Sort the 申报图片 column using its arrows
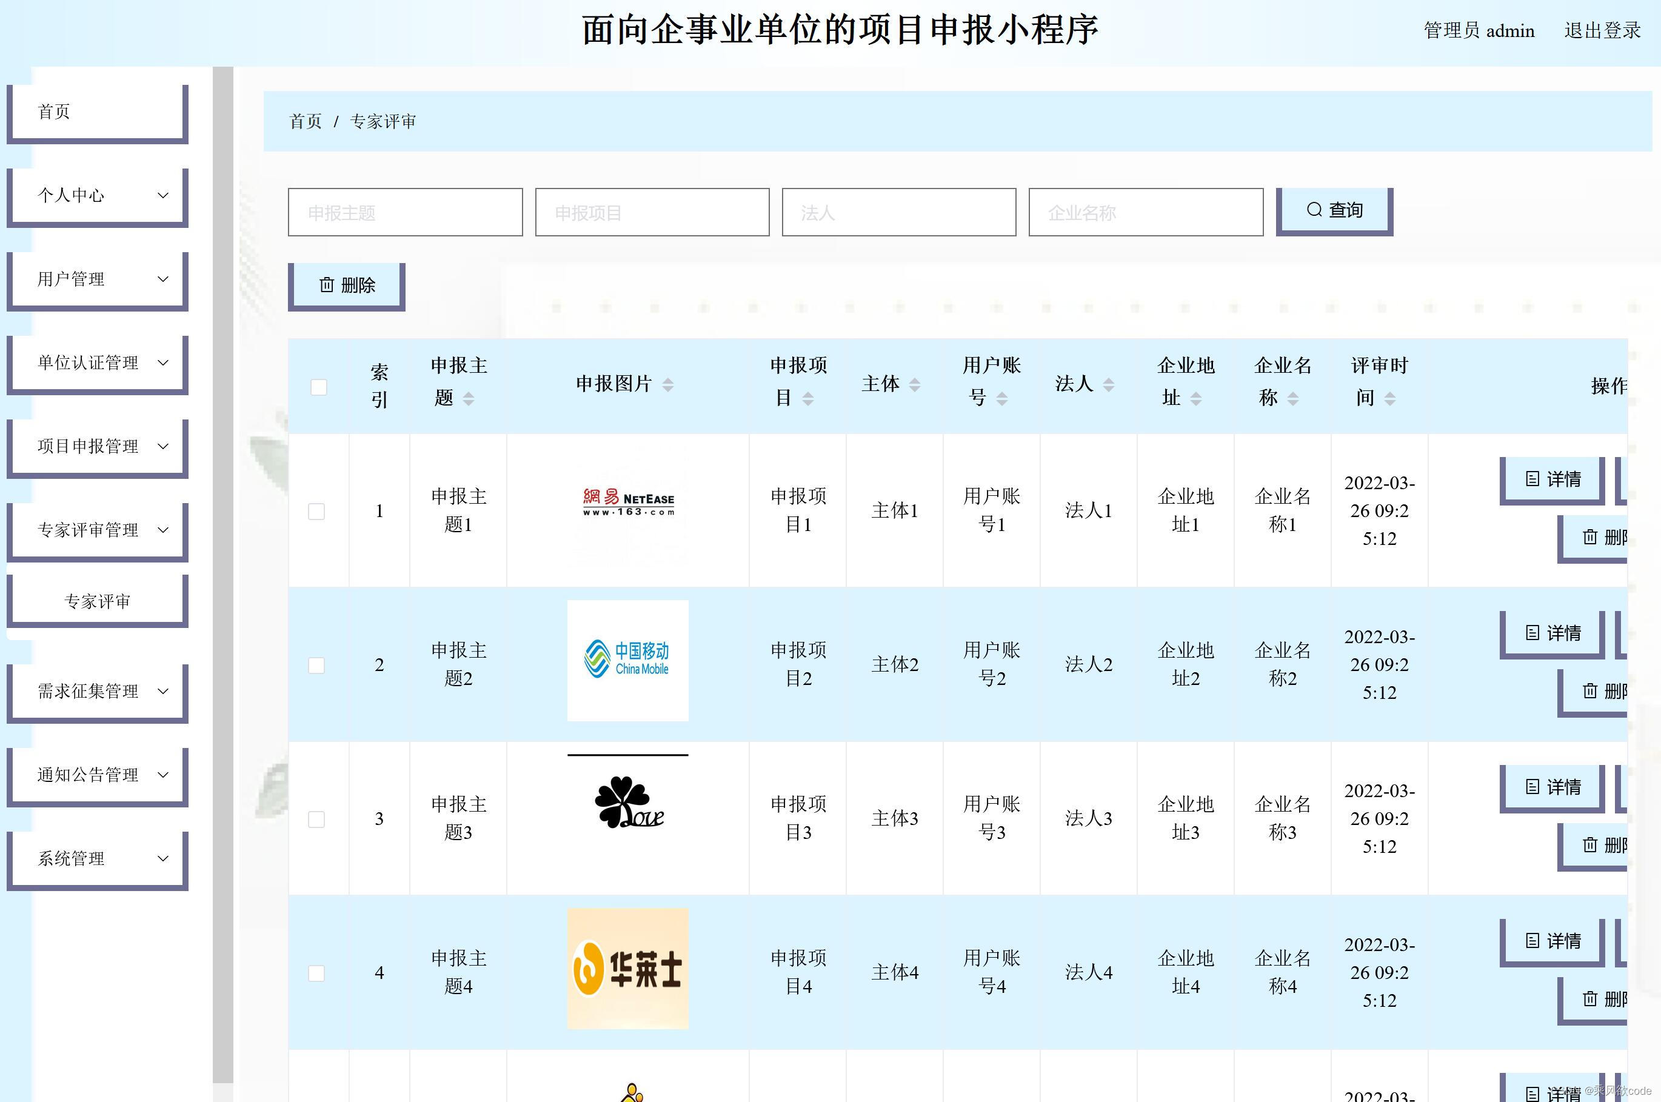The height and width of the screenshot is (1102, 1661). point(668,384)
